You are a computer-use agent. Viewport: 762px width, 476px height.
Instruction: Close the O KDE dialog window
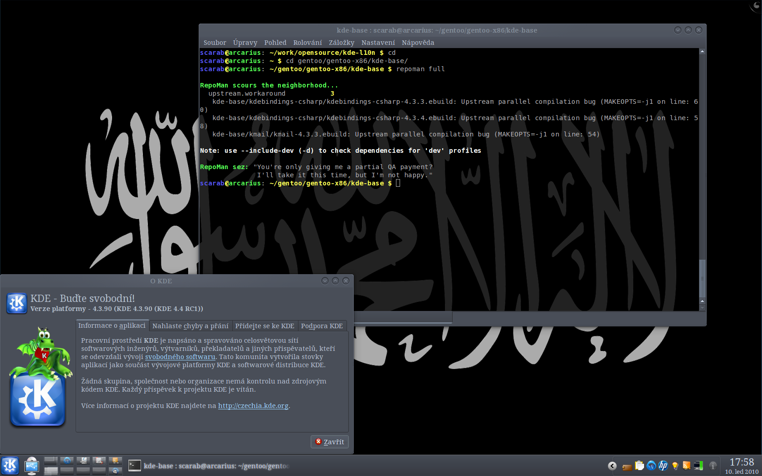point(346,281)
